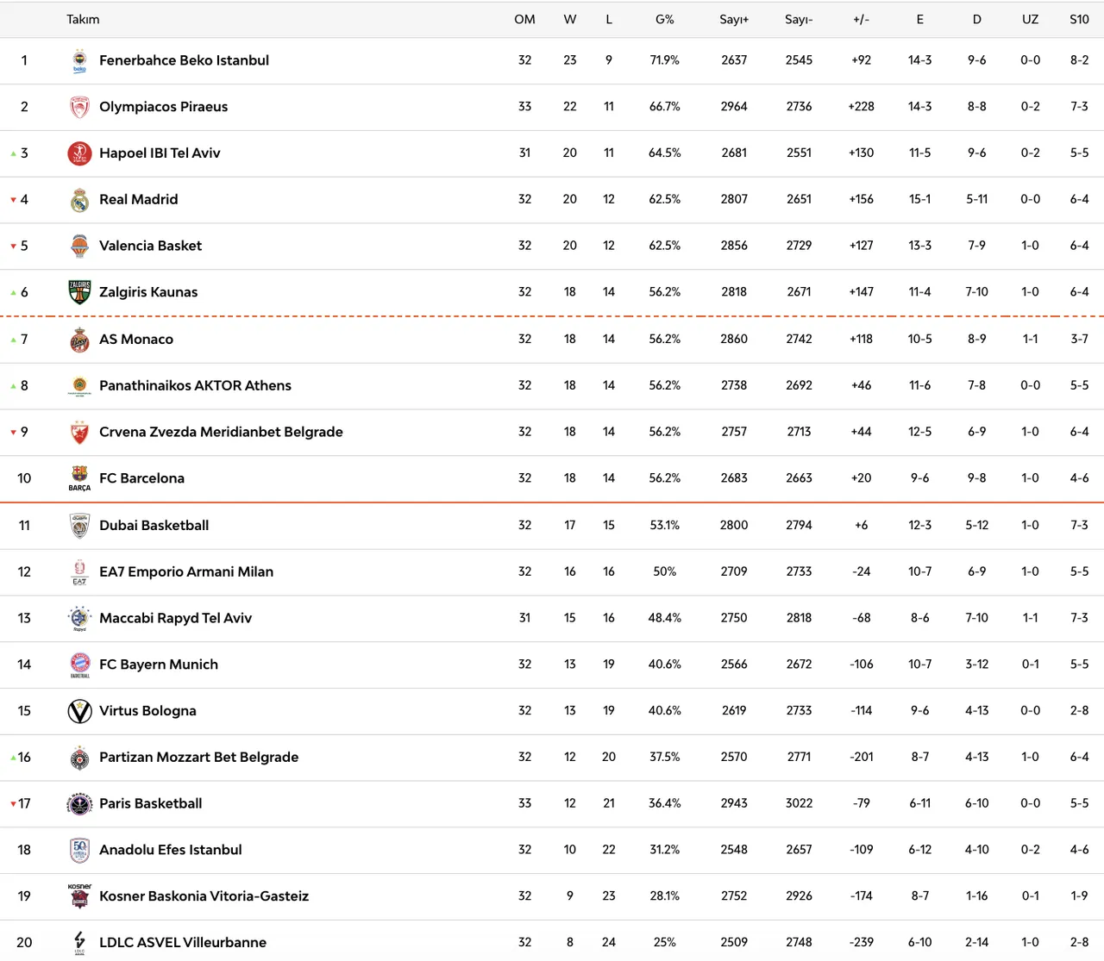The height and width of the screenshot is (961, 1104).
Task: Sort by the Sayı+ column header
Action: coord(734,19)
